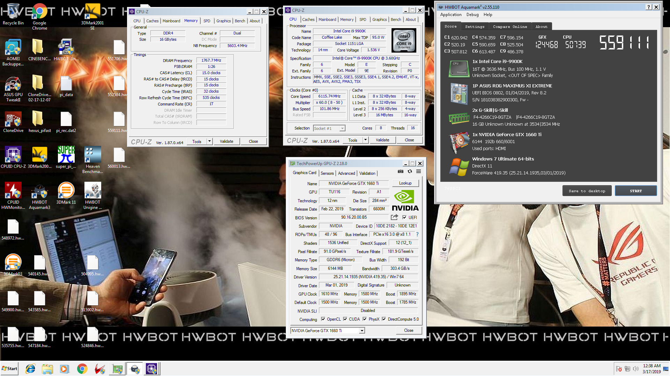Click GPU-Z screenshot camera icon
Image resolution: width=670 pixels, height=376 pixels.
pos(401,171)
